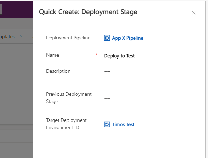The width and height of the screenshot is (208, 158).
Task: Click the App X Pipeline entity icon
Action: 107,38
